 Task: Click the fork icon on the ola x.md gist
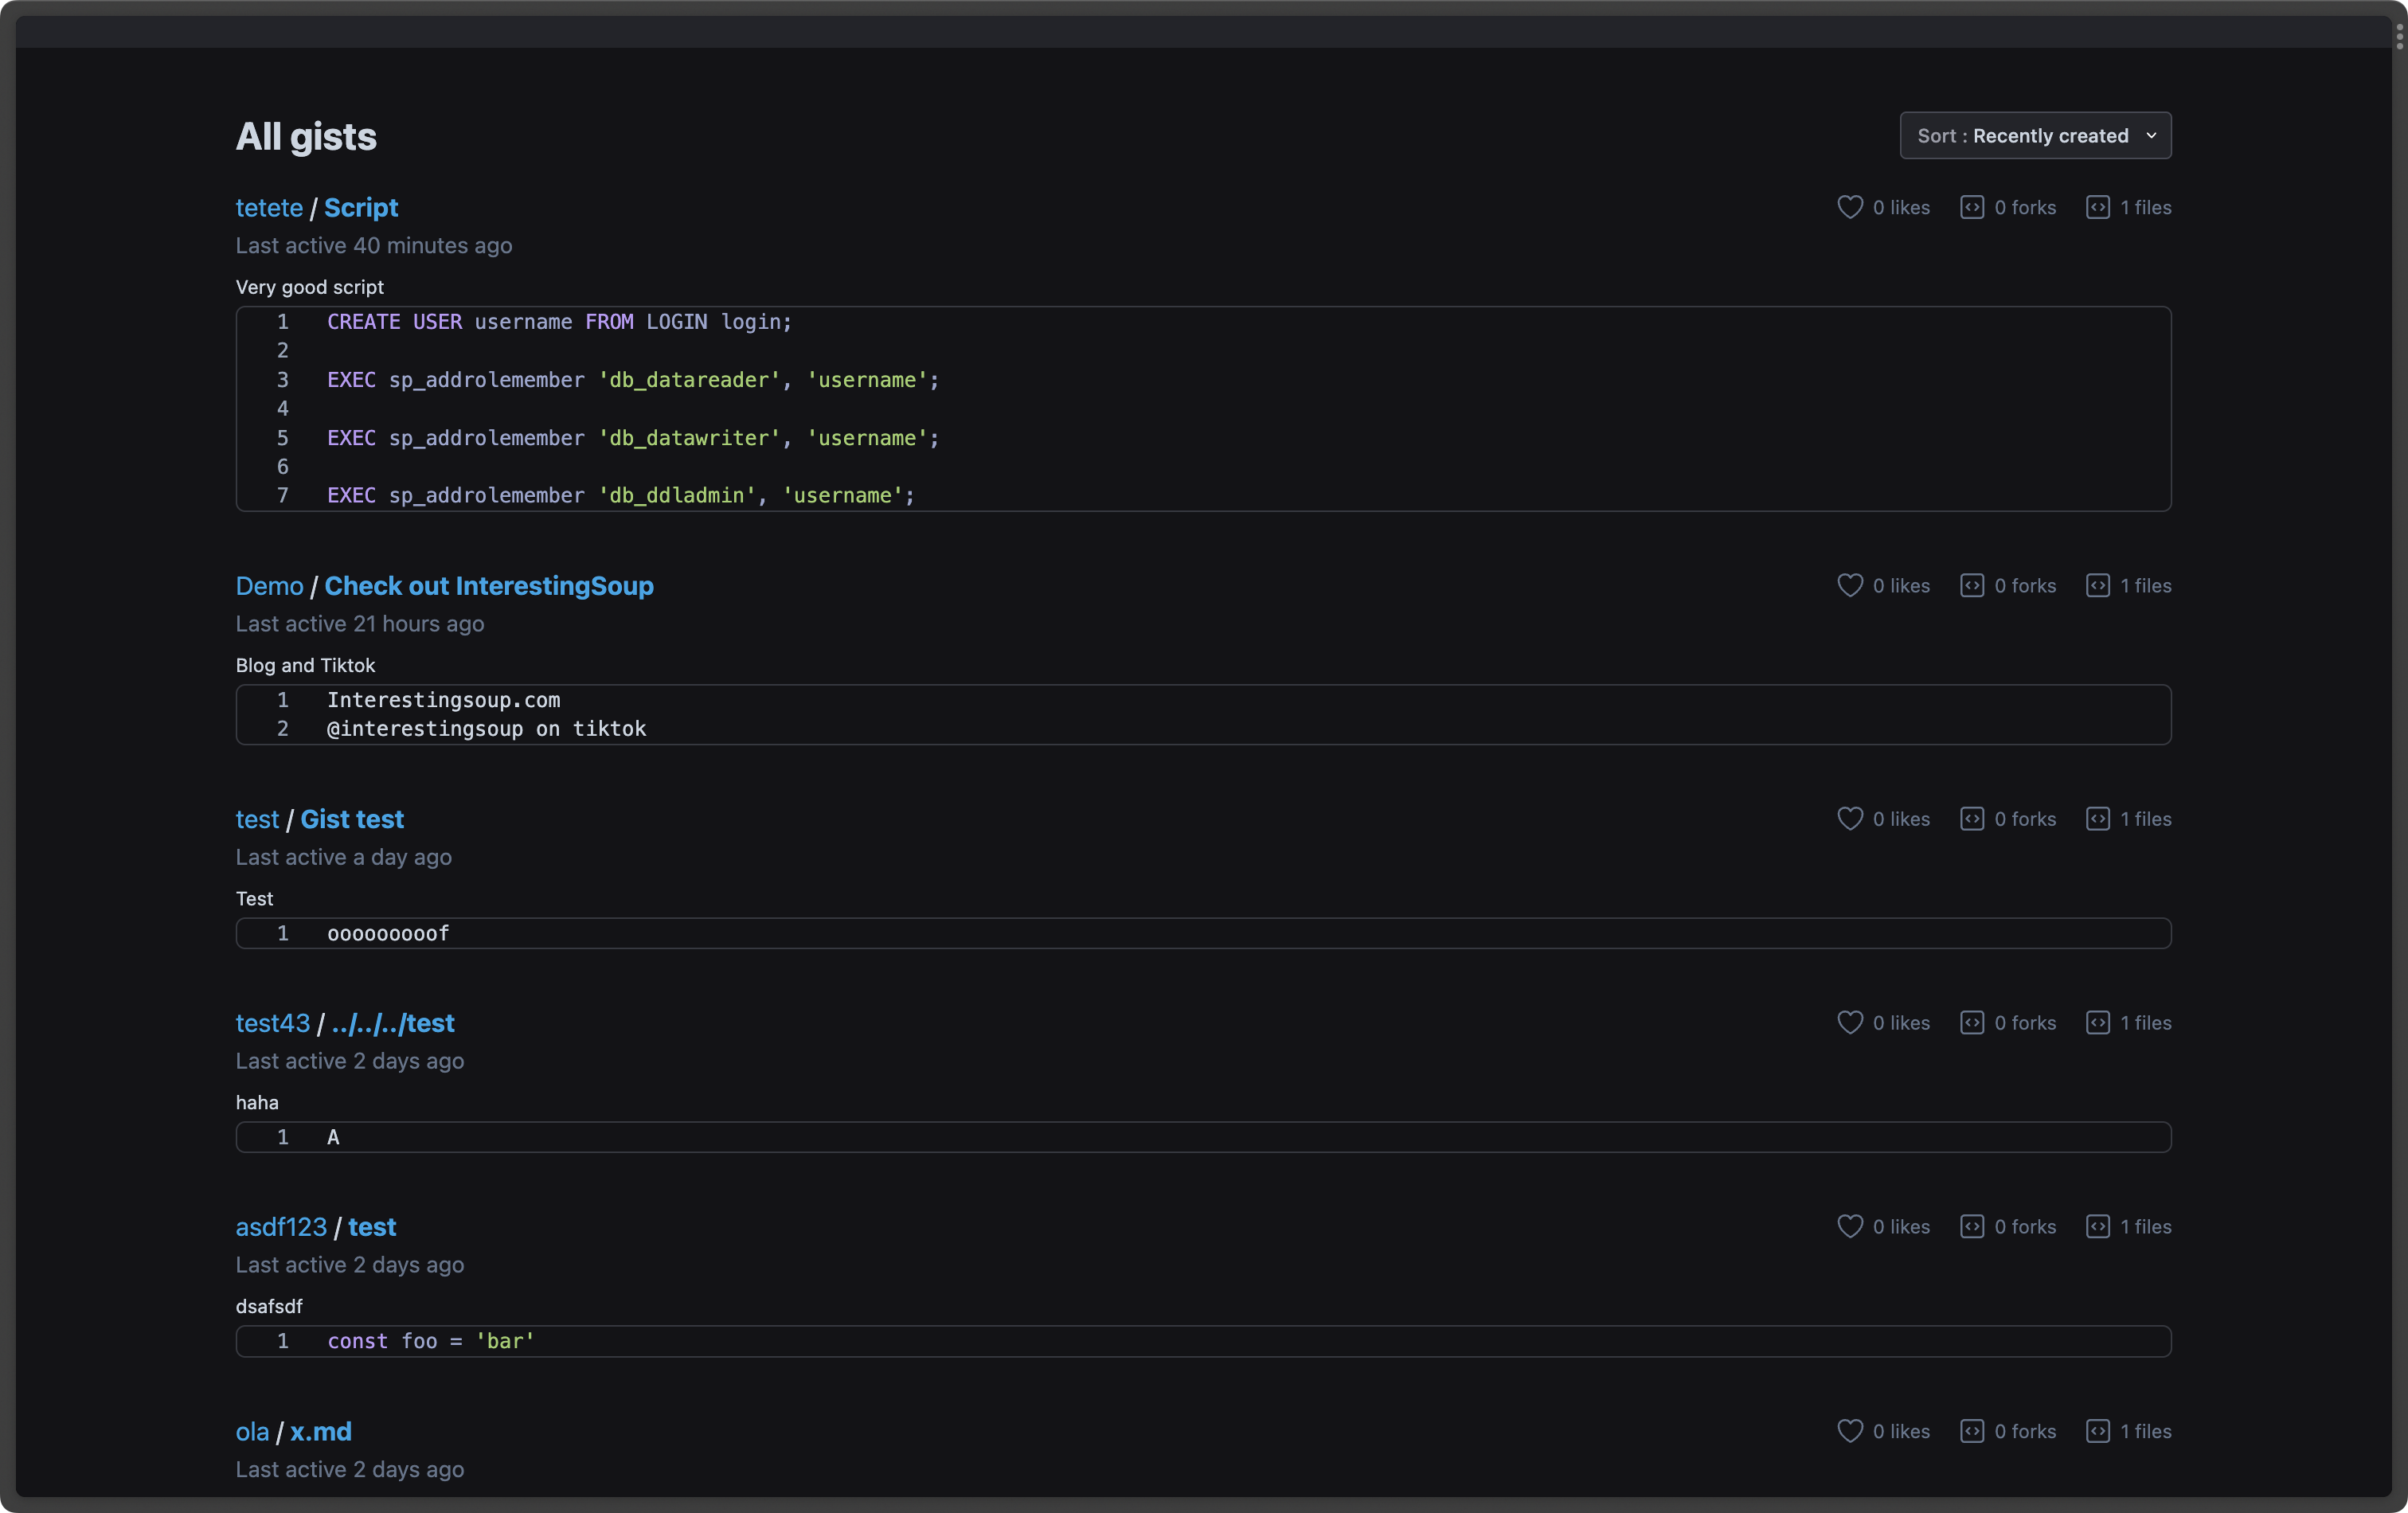[x=1971, y=1430]
